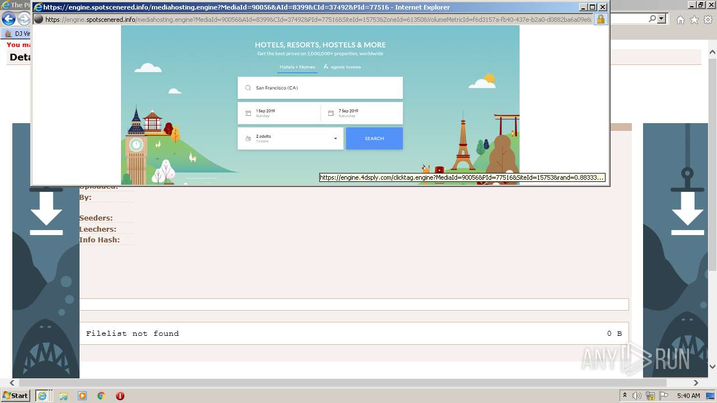Viewport: 717px width, 403px height.
Task: Click the By: label
Action: point(85,198)
